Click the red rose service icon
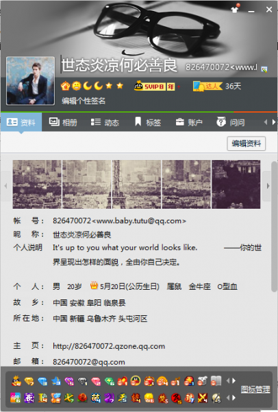Screen dimensions: 278x412 coord(82,398)
